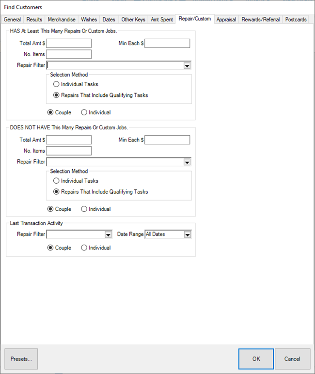
Task: Click Total Amt $ field in HAS section
Action: pos(69,44)
